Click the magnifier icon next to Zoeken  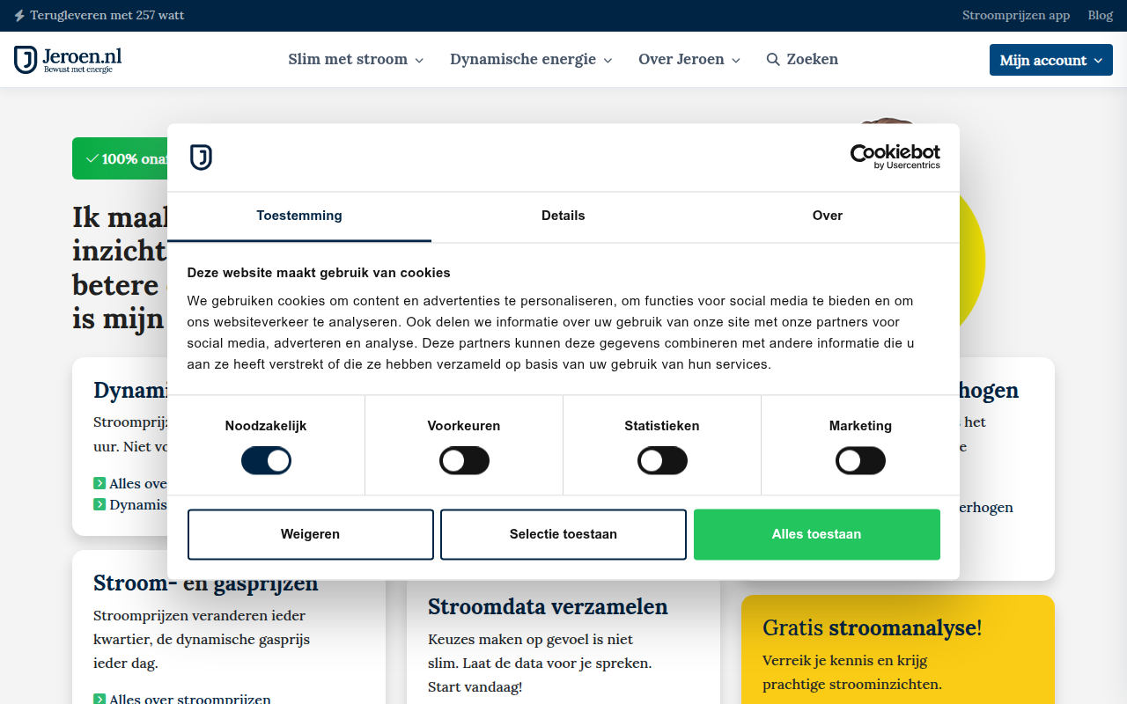[x=773, y=60]
